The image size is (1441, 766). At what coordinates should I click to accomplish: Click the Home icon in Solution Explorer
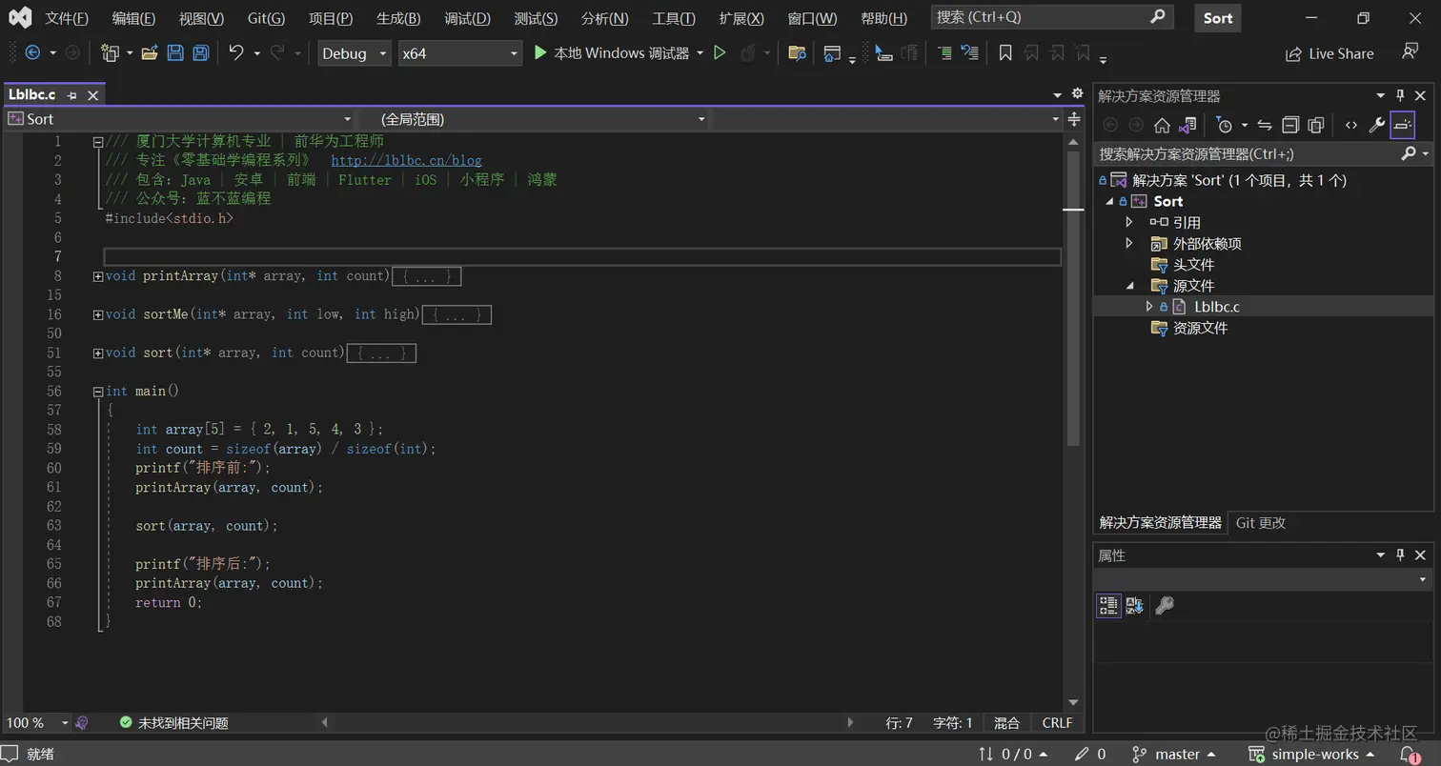1162,125
